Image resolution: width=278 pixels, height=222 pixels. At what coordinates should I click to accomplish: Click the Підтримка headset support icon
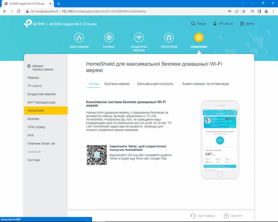pyautogui.click(x=193, y=216)
